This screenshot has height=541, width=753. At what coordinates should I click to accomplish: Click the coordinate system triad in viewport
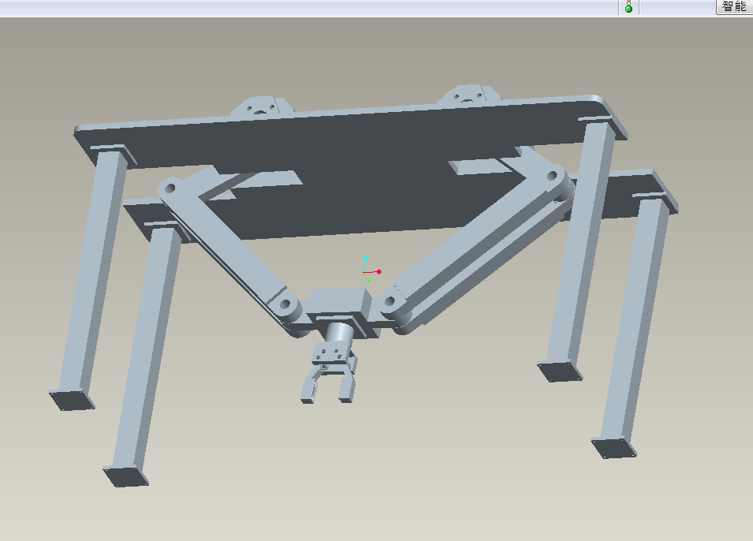coord(371,270)
